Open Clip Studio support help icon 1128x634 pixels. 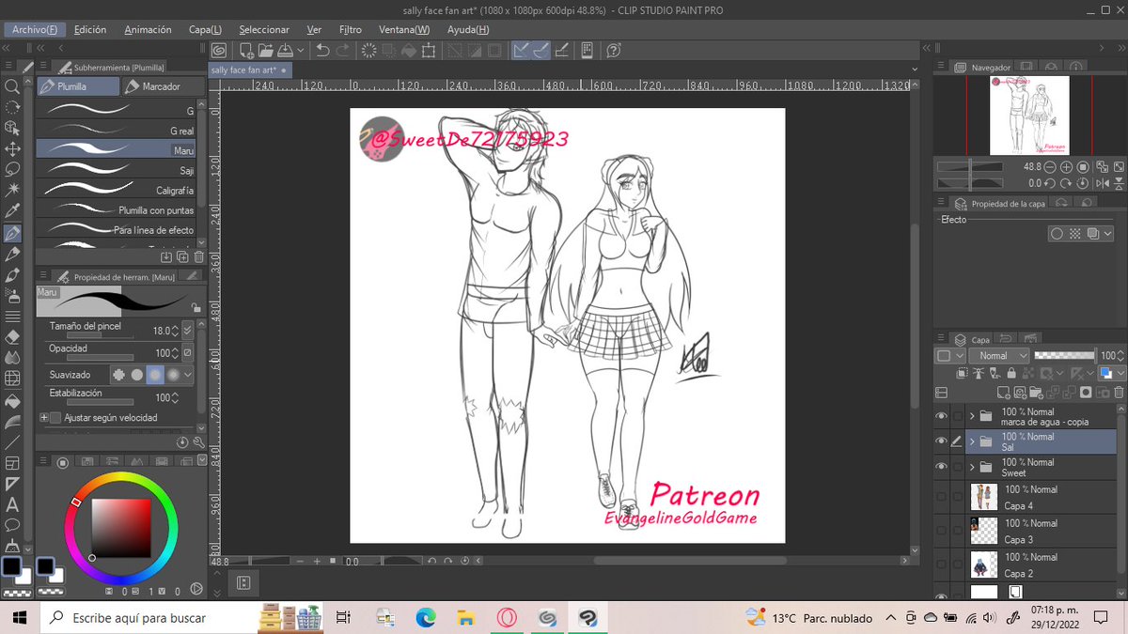click(x=613, y=51)
